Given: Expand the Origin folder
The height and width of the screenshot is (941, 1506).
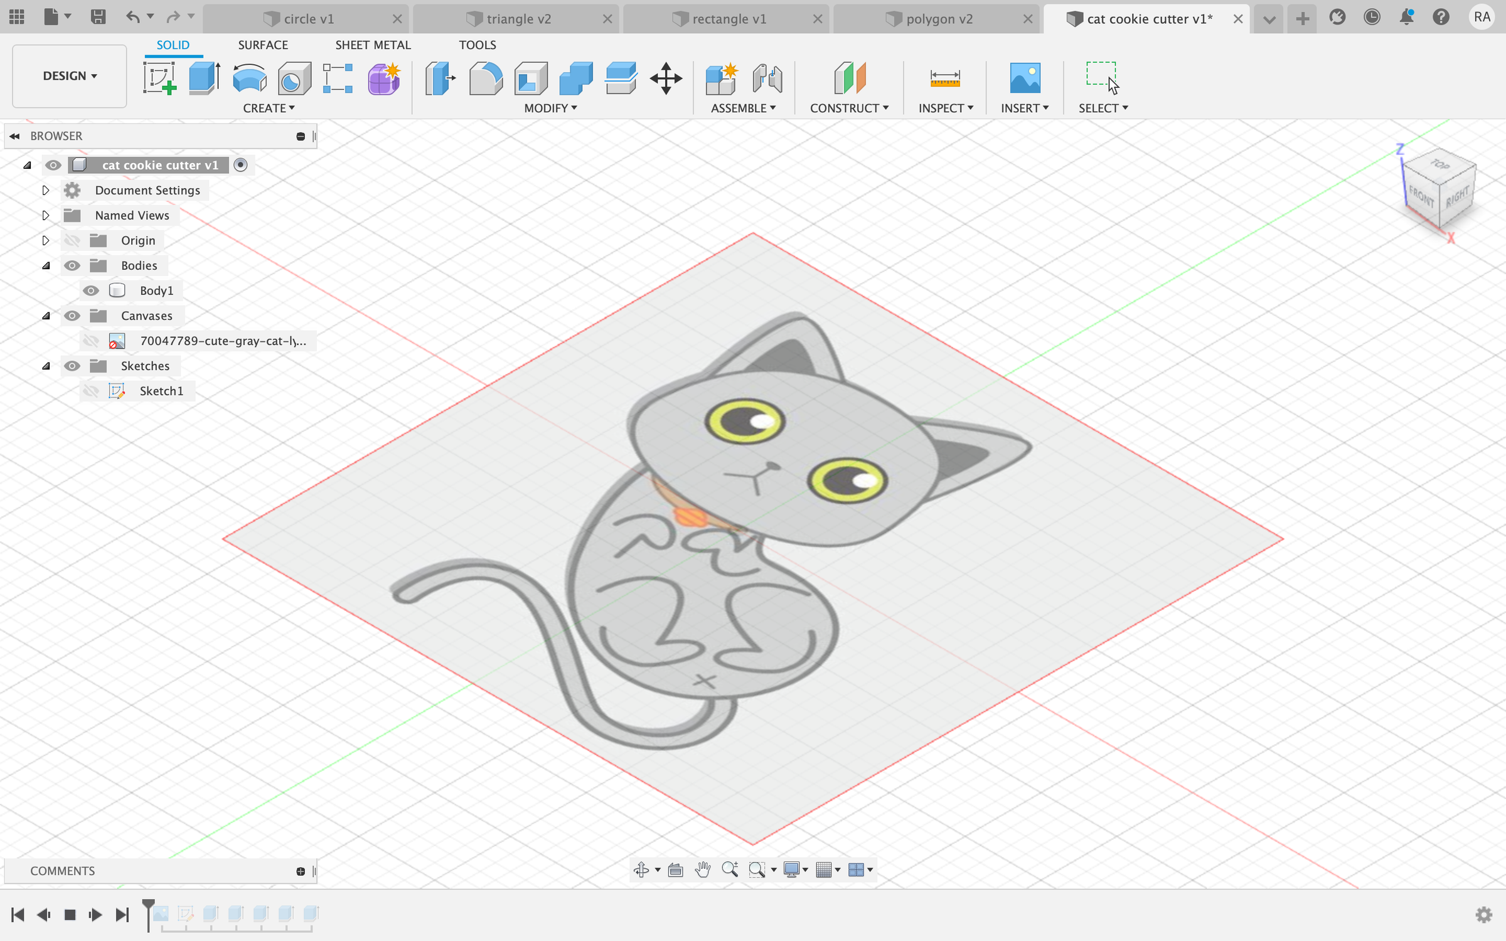Looking at the screenshot, I should 46,240.
